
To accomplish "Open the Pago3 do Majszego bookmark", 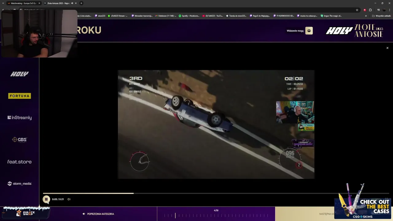I will coord(260,16).
